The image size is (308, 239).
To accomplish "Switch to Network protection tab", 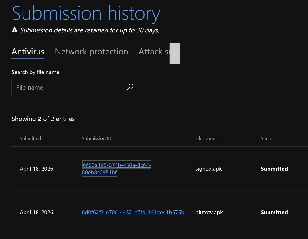I will pyautogui.click(x=92, y=52).
